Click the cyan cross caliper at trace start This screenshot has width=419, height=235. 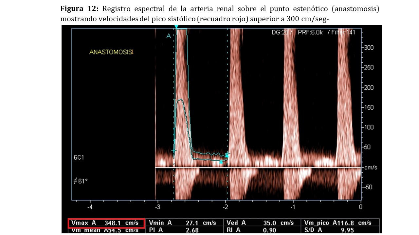click(174, 150)
